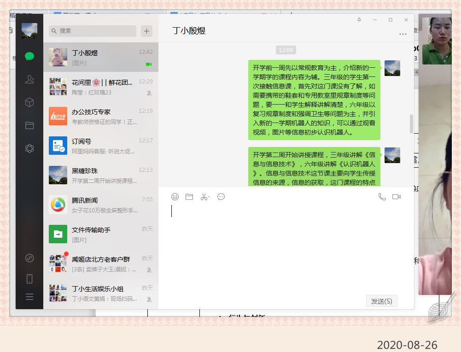Click the muted bell icon on 花间里 chat
The height and width of the screenshot is (352, 461).
click(149, 93)
